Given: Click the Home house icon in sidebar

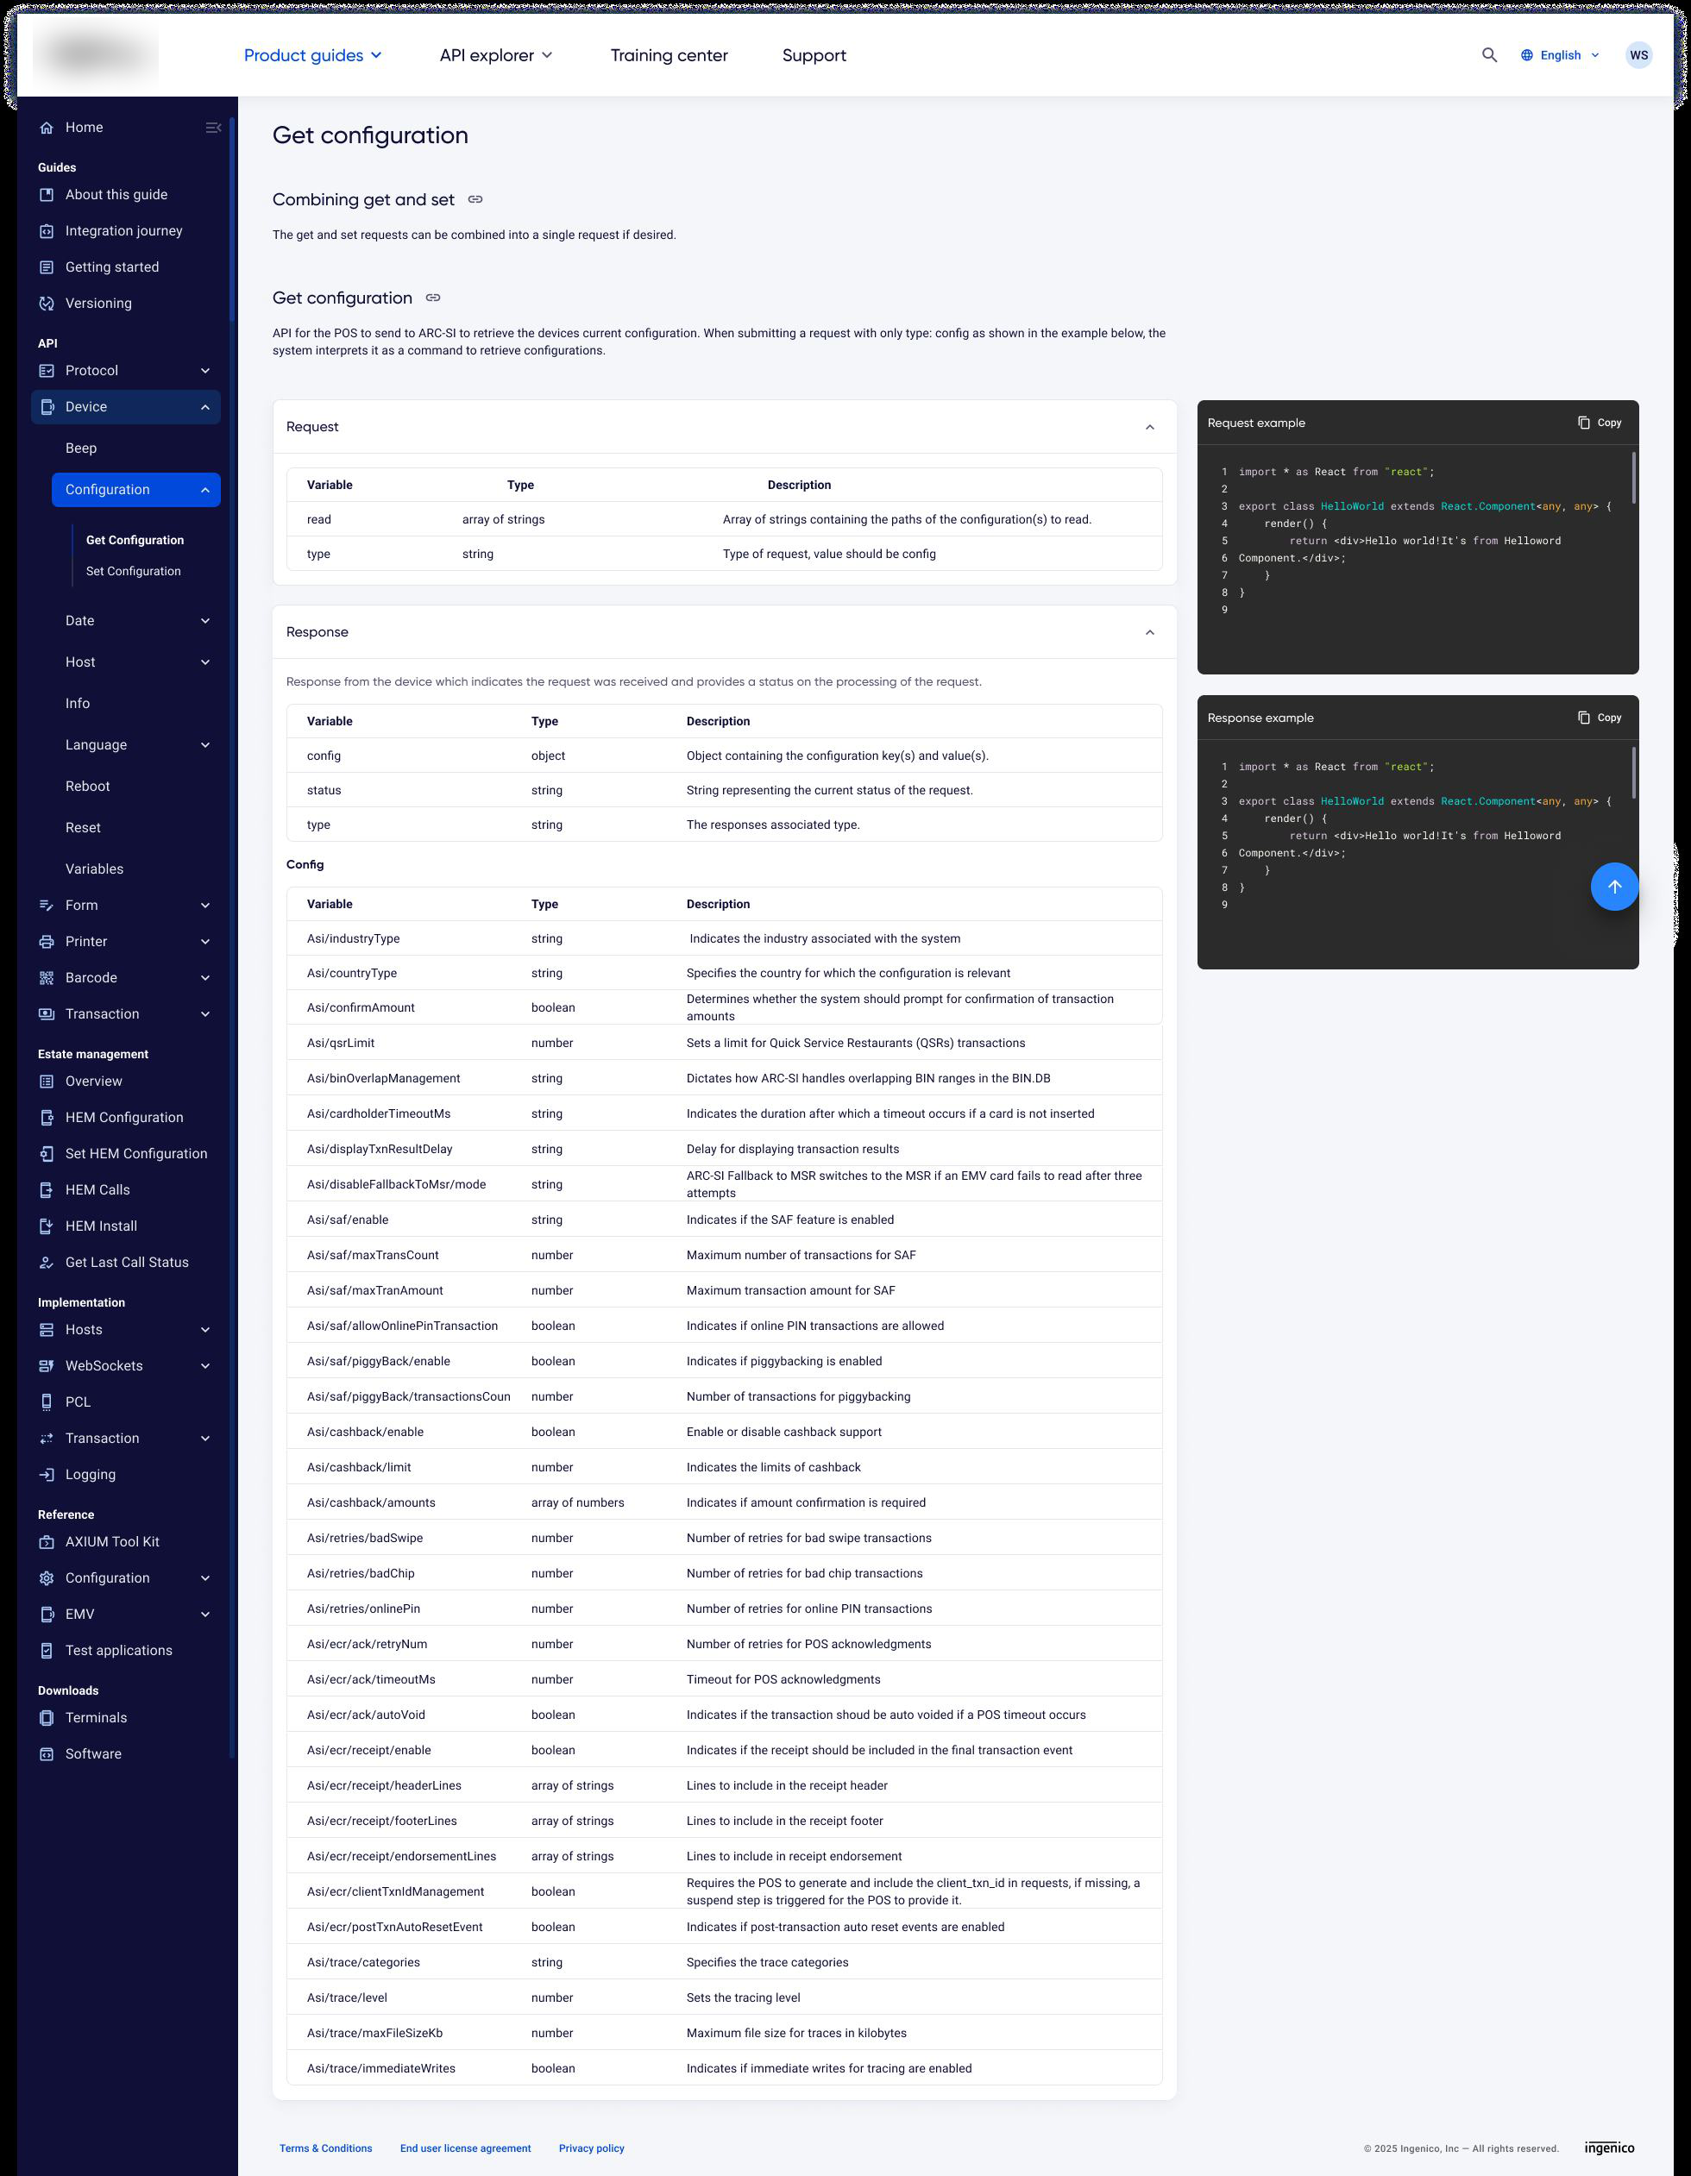Looking at the screenshot, I should point(46,128).
